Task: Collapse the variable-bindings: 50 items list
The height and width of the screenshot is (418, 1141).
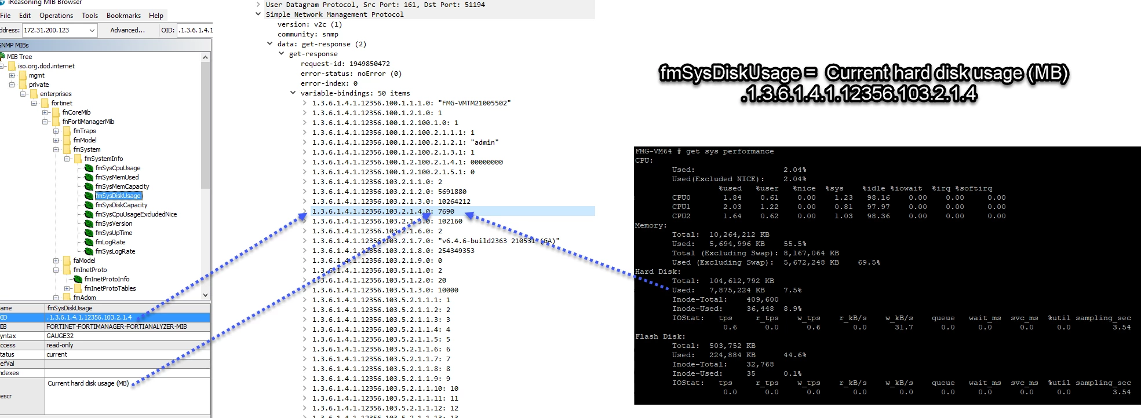Action: click(x=293, y=93)
